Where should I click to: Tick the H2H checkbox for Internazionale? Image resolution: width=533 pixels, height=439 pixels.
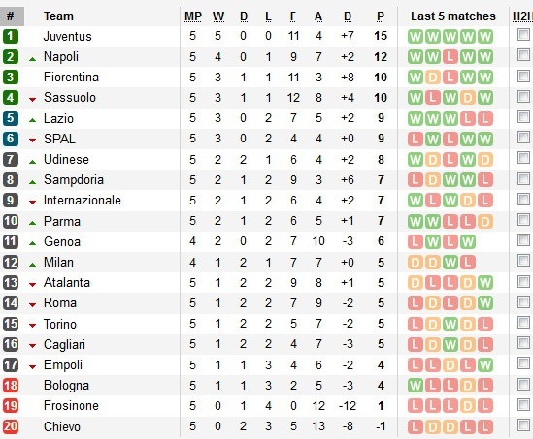pos(523,199)
